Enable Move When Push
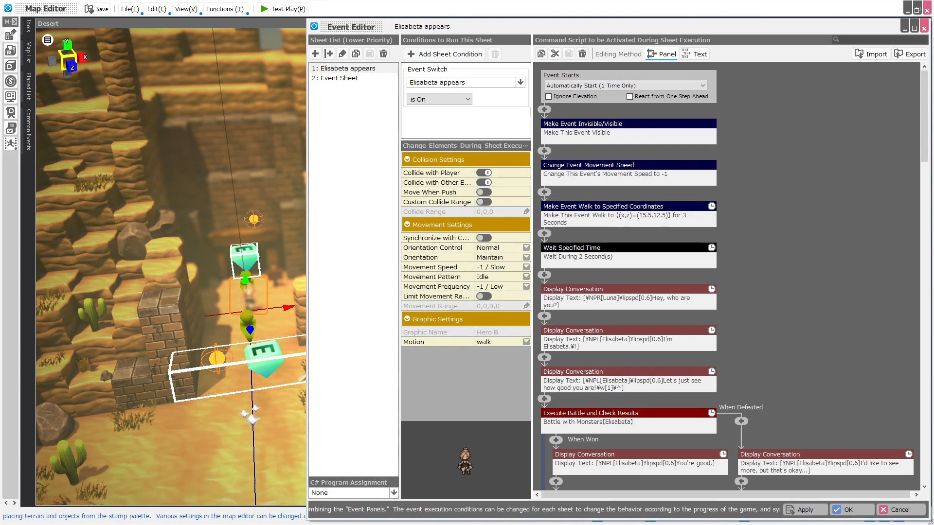This screenshot has width=934, height=525. pos(484,192)
